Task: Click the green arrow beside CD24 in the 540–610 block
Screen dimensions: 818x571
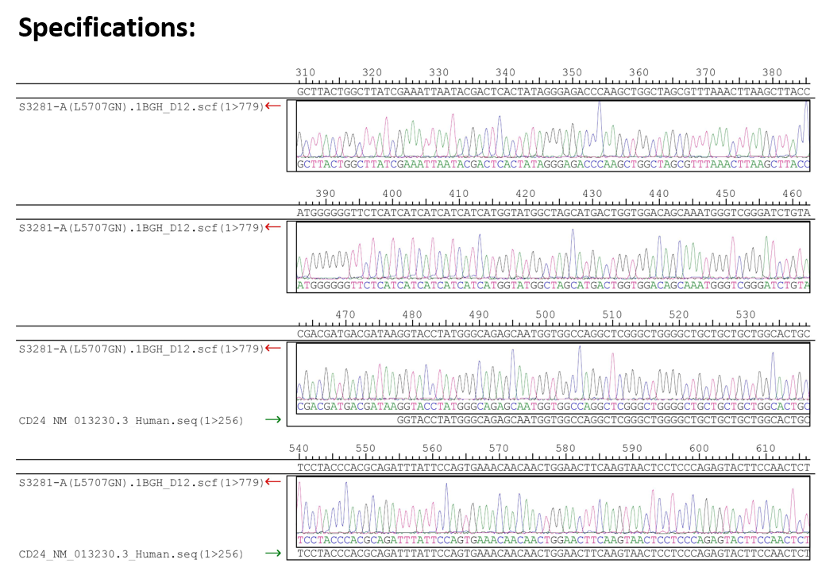Action: 273,553
